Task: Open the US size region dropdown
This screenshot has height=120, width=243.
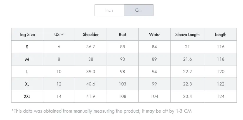Action: pos(59,34)
